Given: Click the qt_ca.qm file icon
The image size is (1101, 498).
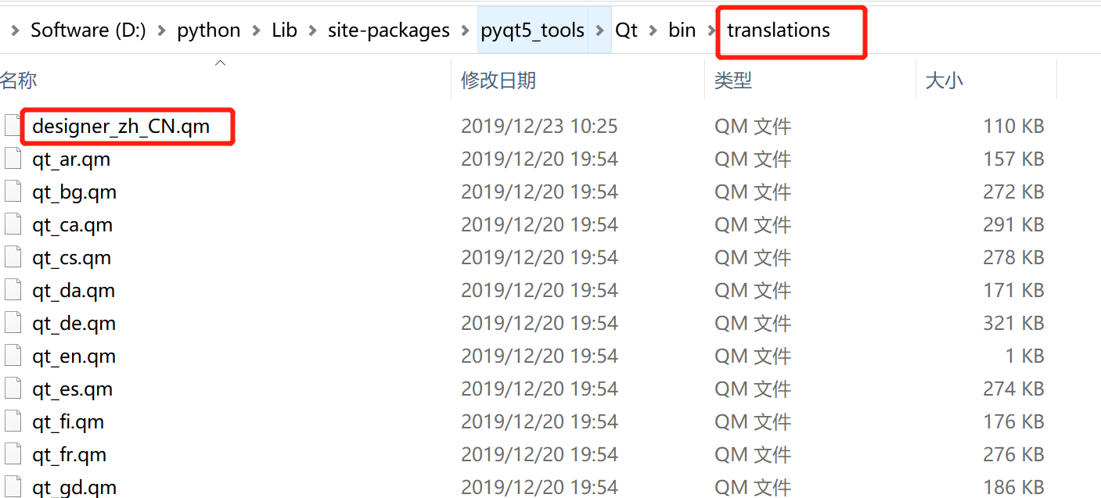Looking at the screenshot, I should click(x=13, y=224).
